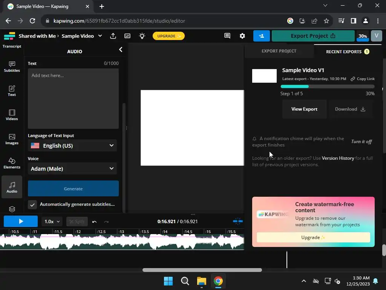Image resolution: width=386 pixels, height=290 pixels.
Task: Open the Voice dropdown showing Adam (Male)
Action: coord(72,168)
